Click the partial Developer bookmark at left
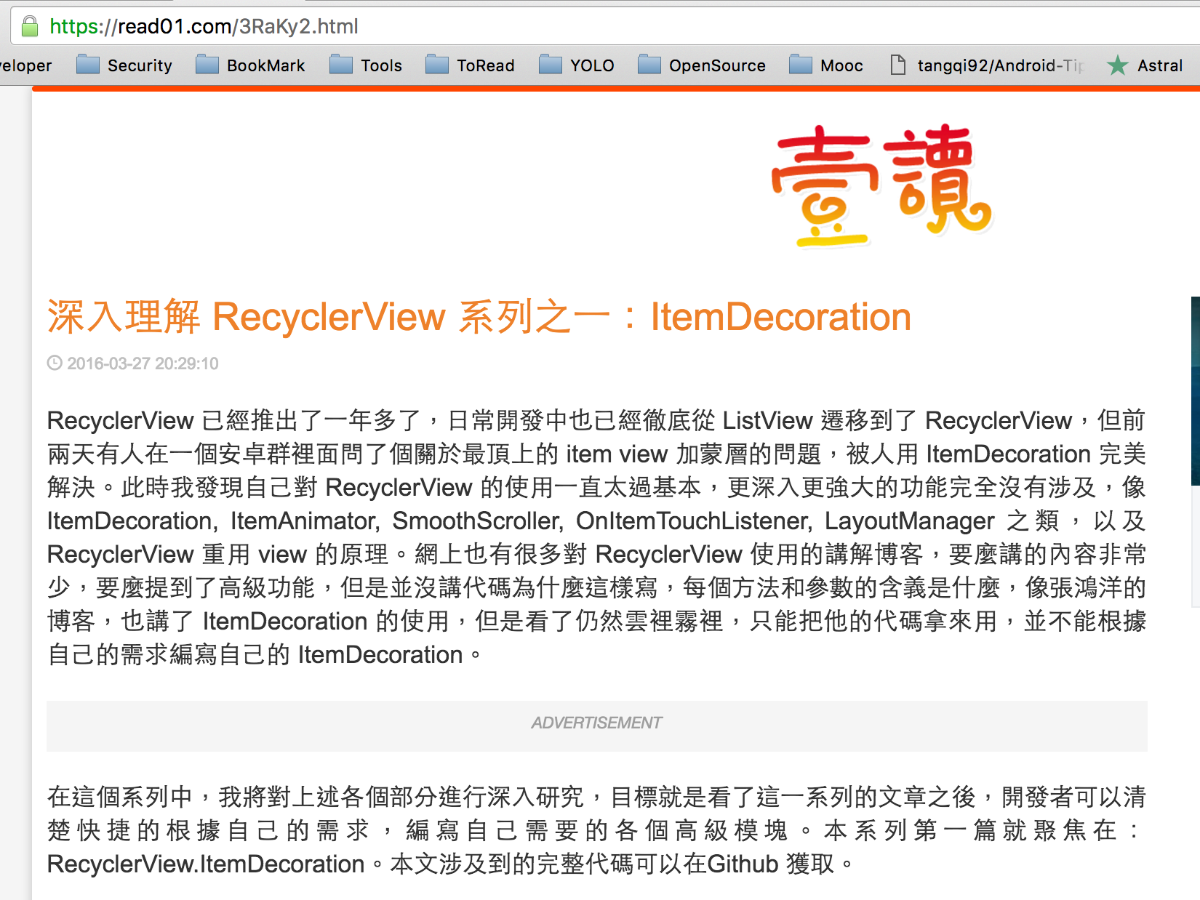 [25, 65]
